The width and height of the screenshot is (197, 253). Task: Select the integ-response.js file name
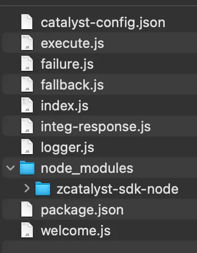coord(96,126)
